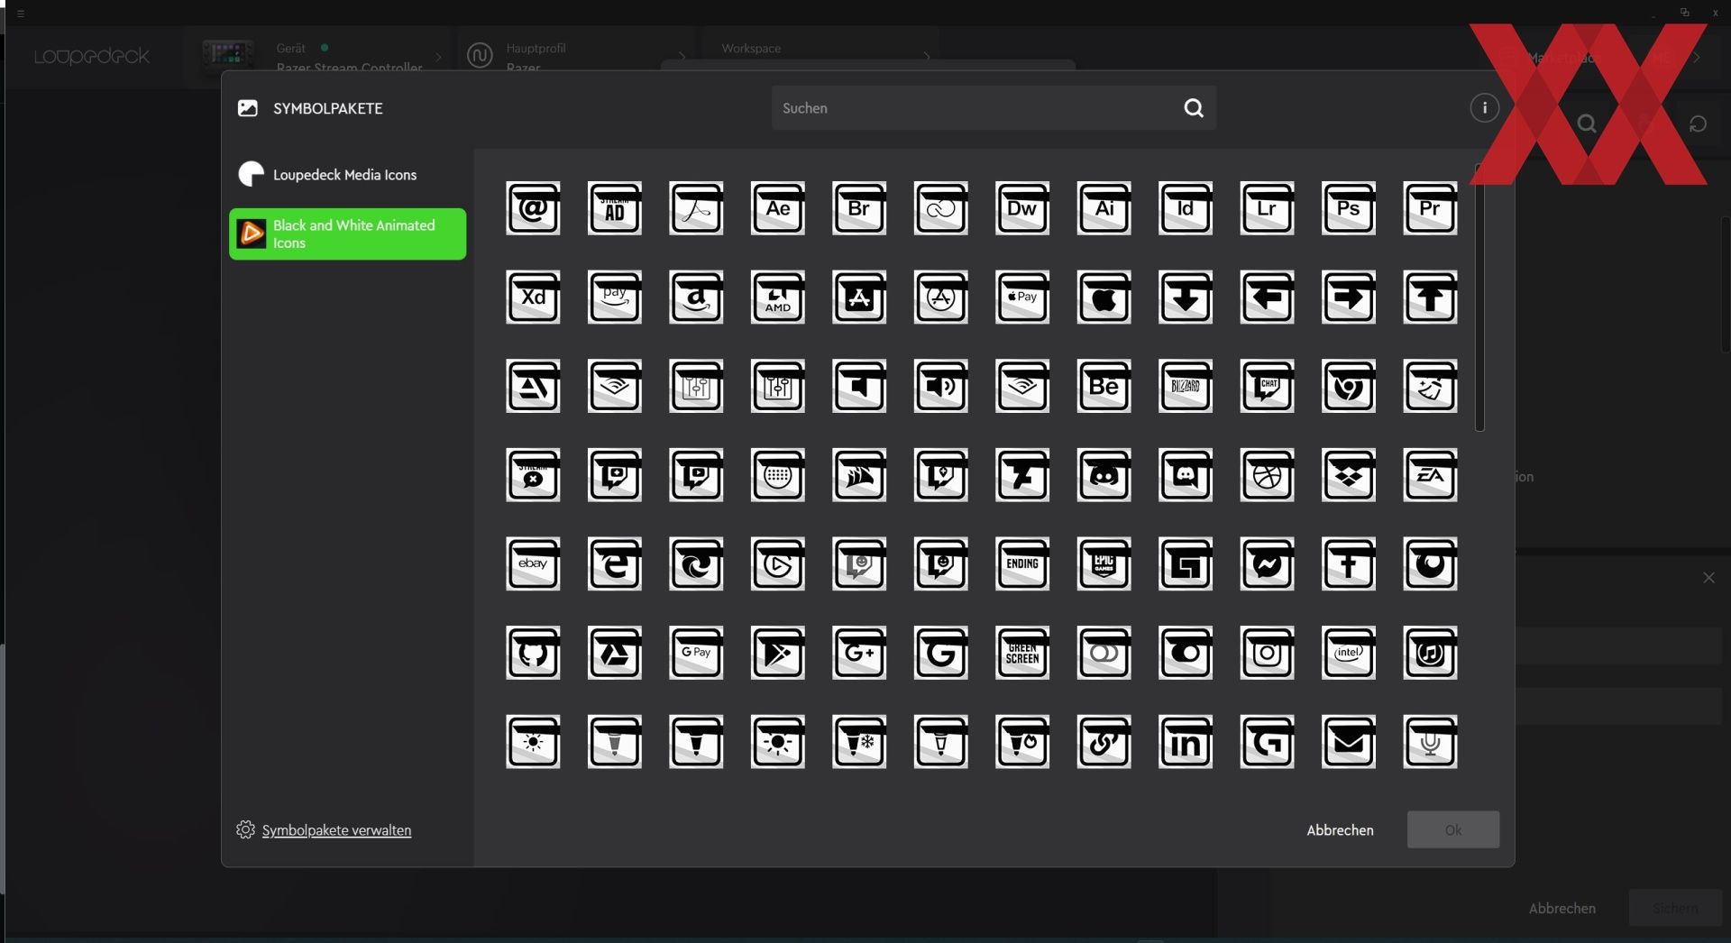The image size is (1731, 943).
Task: Choose the EA logo icon
Action: [x=1431, y=475]
